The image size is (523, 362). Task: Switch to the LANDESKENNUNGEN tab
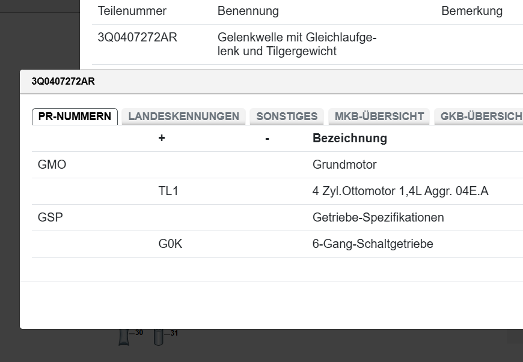point(183,116)
